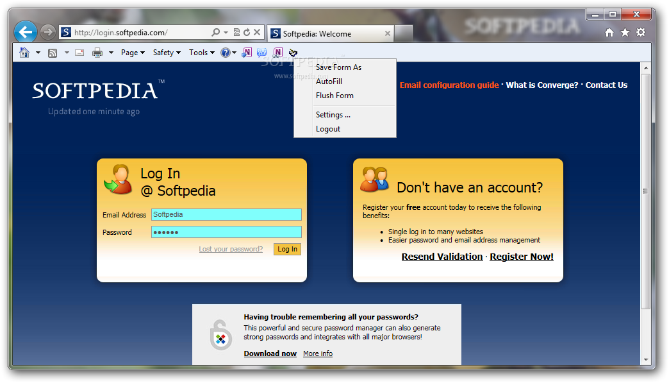Image resolution: width=669 pixels, height=383 pixels.
Task: Select the Softpedia: Welcome tab
Action: click(329, 33)
